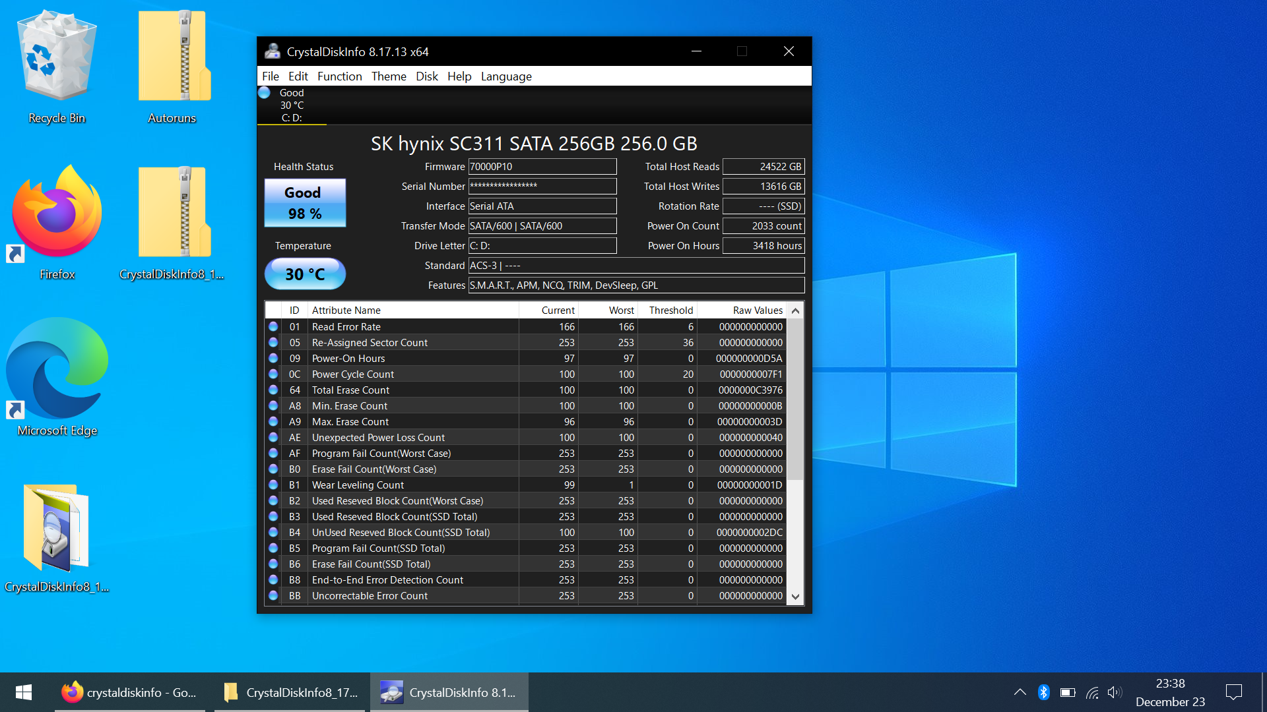Click the Firmware value field

tap(542, 167)
